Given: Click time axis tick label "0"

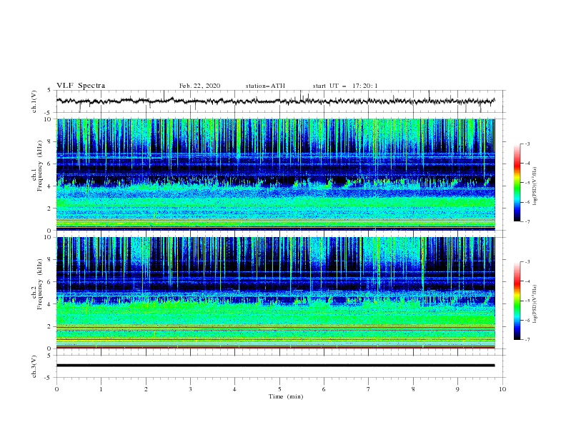Looking at the screenshot, I should click(56, 389).
